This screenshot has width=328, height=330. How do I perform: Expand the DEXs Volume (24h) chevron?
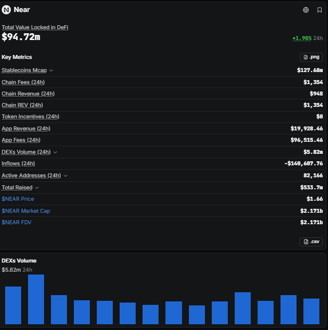[55, 152]
